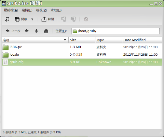Viewport: 164px width, 137px height.
Task: Focus the /boot/grub/ location field
Action: point(116,31)
